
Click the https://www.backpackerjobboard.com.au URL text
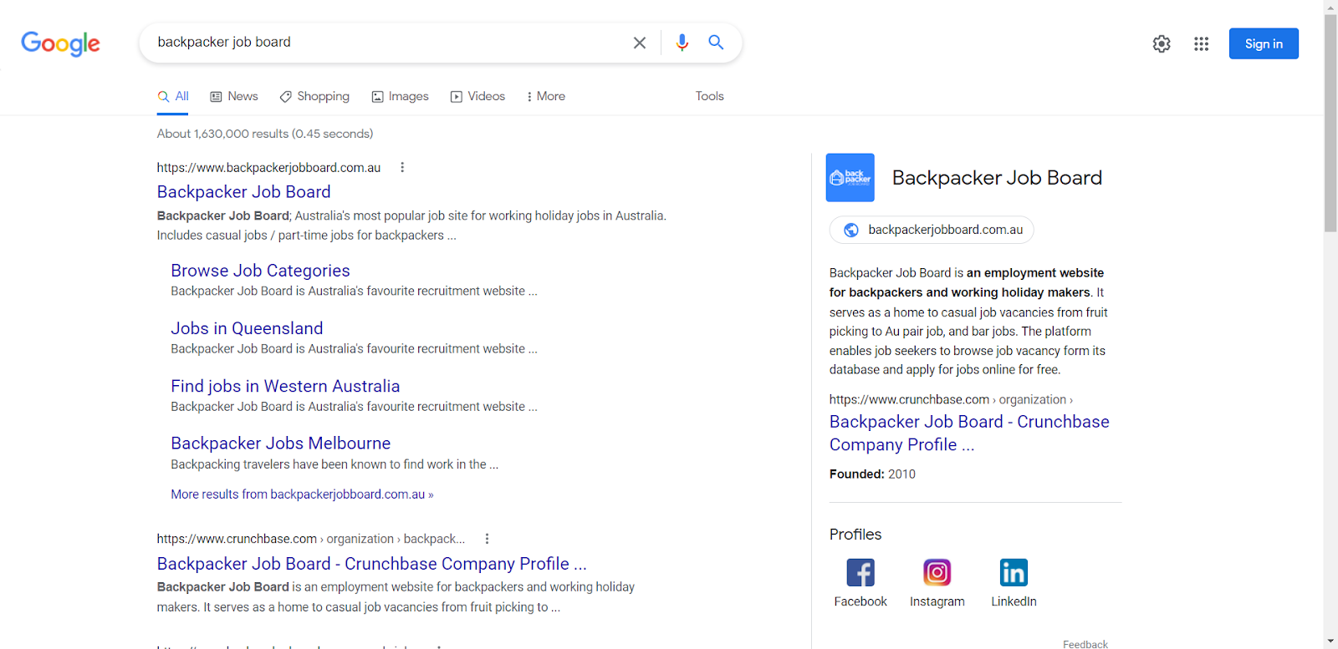[268, 168]
